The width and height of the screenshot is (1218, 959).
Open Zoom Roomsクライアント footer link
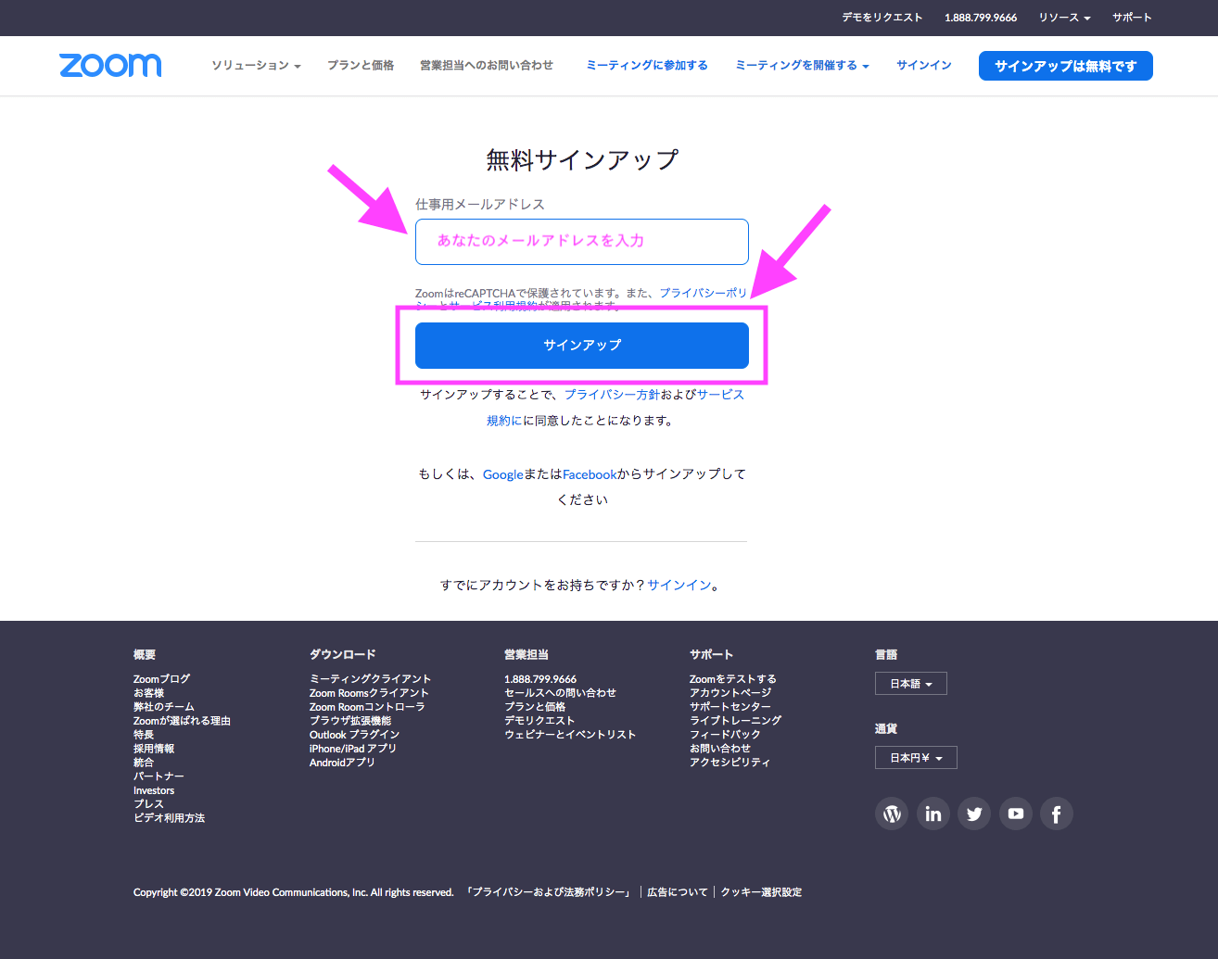(369, 693)
